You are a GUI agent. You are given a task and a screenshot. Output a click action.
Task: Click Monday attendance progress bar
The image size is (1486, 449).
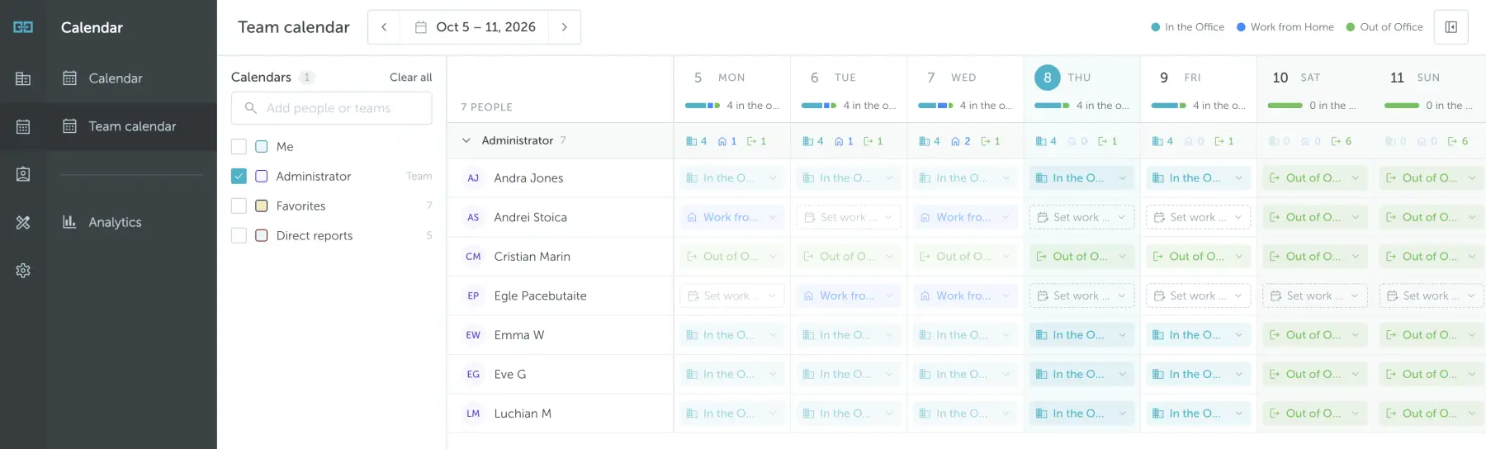click(x=703, y=106)
